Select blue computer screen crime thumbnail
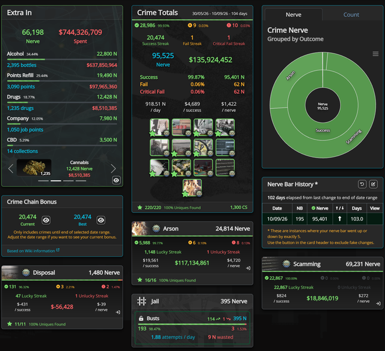 point(225,147)
